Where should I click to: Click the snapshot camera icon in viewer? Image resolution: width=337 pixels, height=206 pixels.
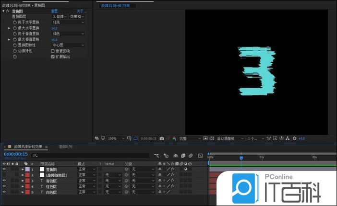point(162,138)
